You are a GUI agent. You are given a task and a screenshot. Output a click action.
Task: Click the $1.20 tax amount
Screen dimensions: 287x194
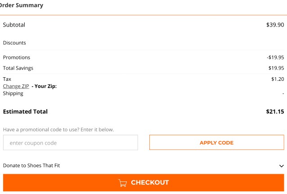coord(277,79)
